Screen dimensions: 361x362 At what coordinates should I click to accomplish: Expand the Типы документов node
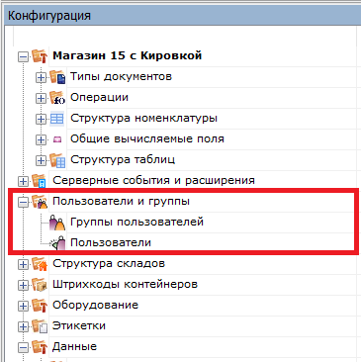[x=41, y=77]
